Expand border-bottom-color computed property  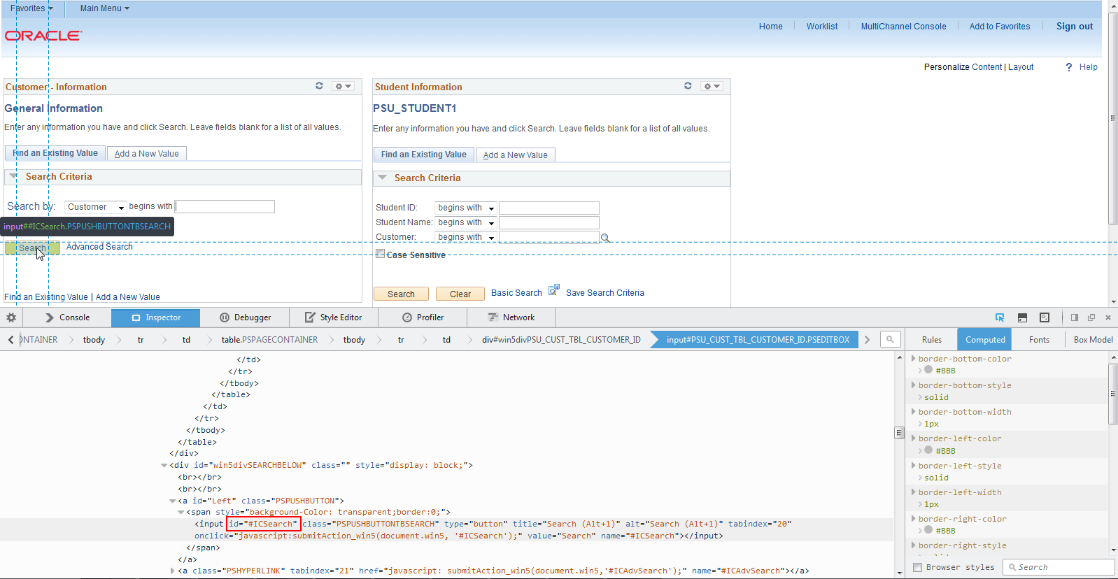pyautogui.click(x=914, y=358)
